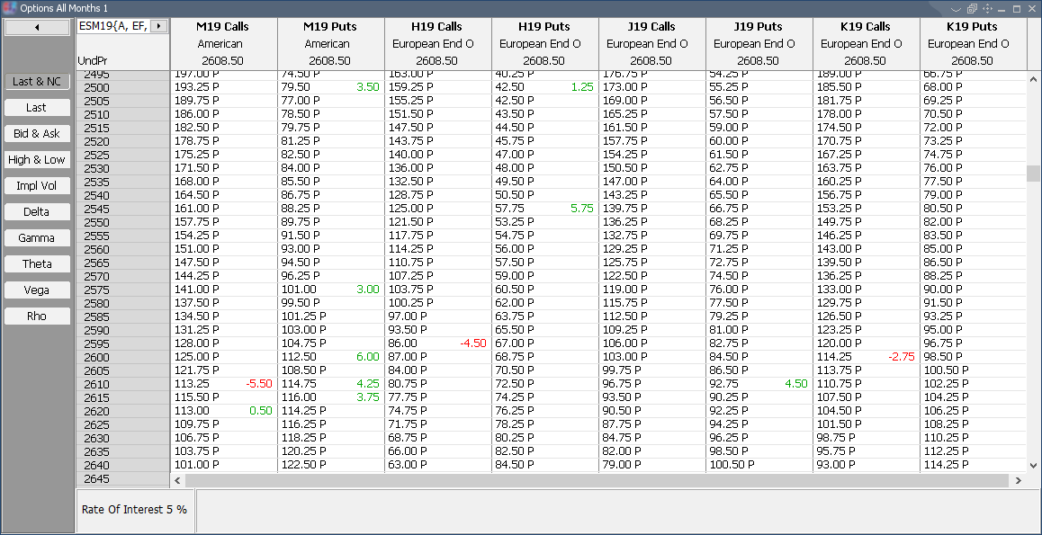This screenshot has width=1042, height=535.
Task: Click the ESM19 symbol input field
Action: [113, 27]
